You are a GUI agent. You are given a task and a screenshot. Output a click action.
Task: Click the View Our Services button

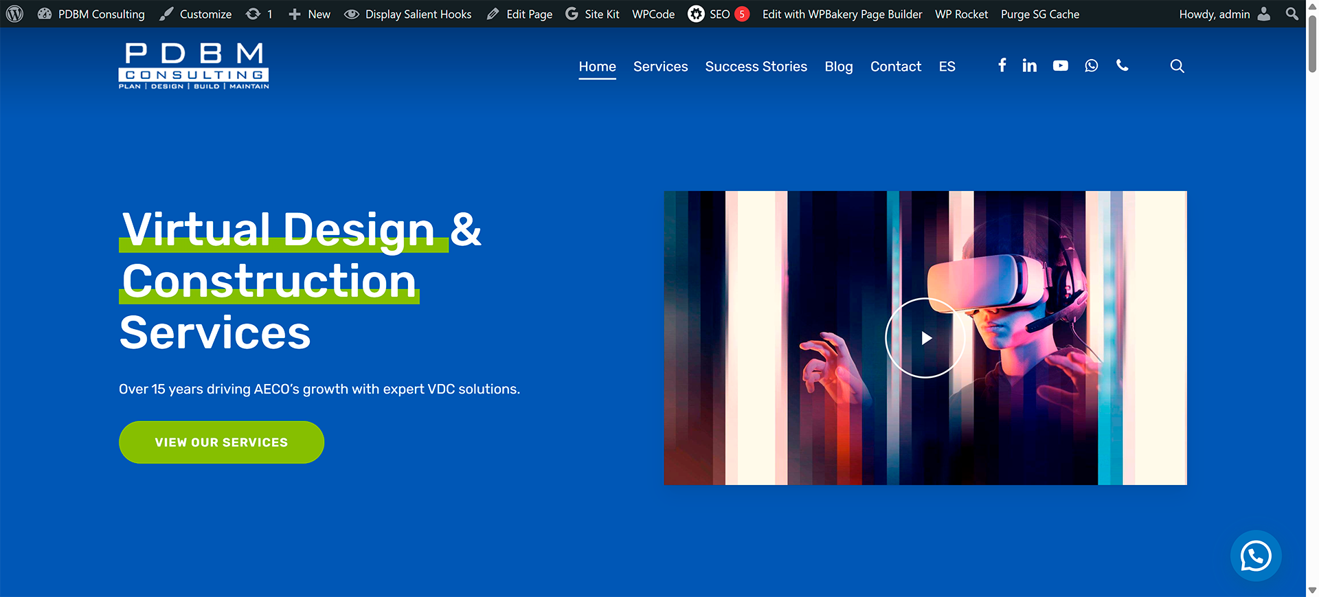[x=221, y=442]
